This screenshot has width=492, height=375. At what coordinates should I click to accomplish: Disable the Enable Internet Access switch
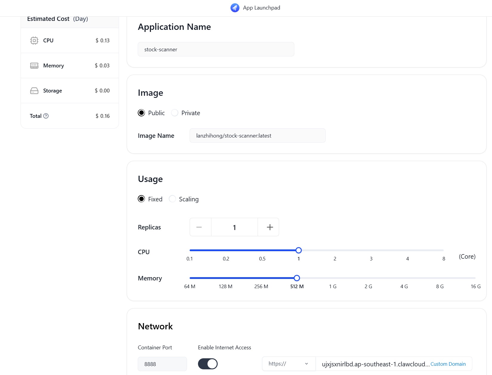[208, 364]
